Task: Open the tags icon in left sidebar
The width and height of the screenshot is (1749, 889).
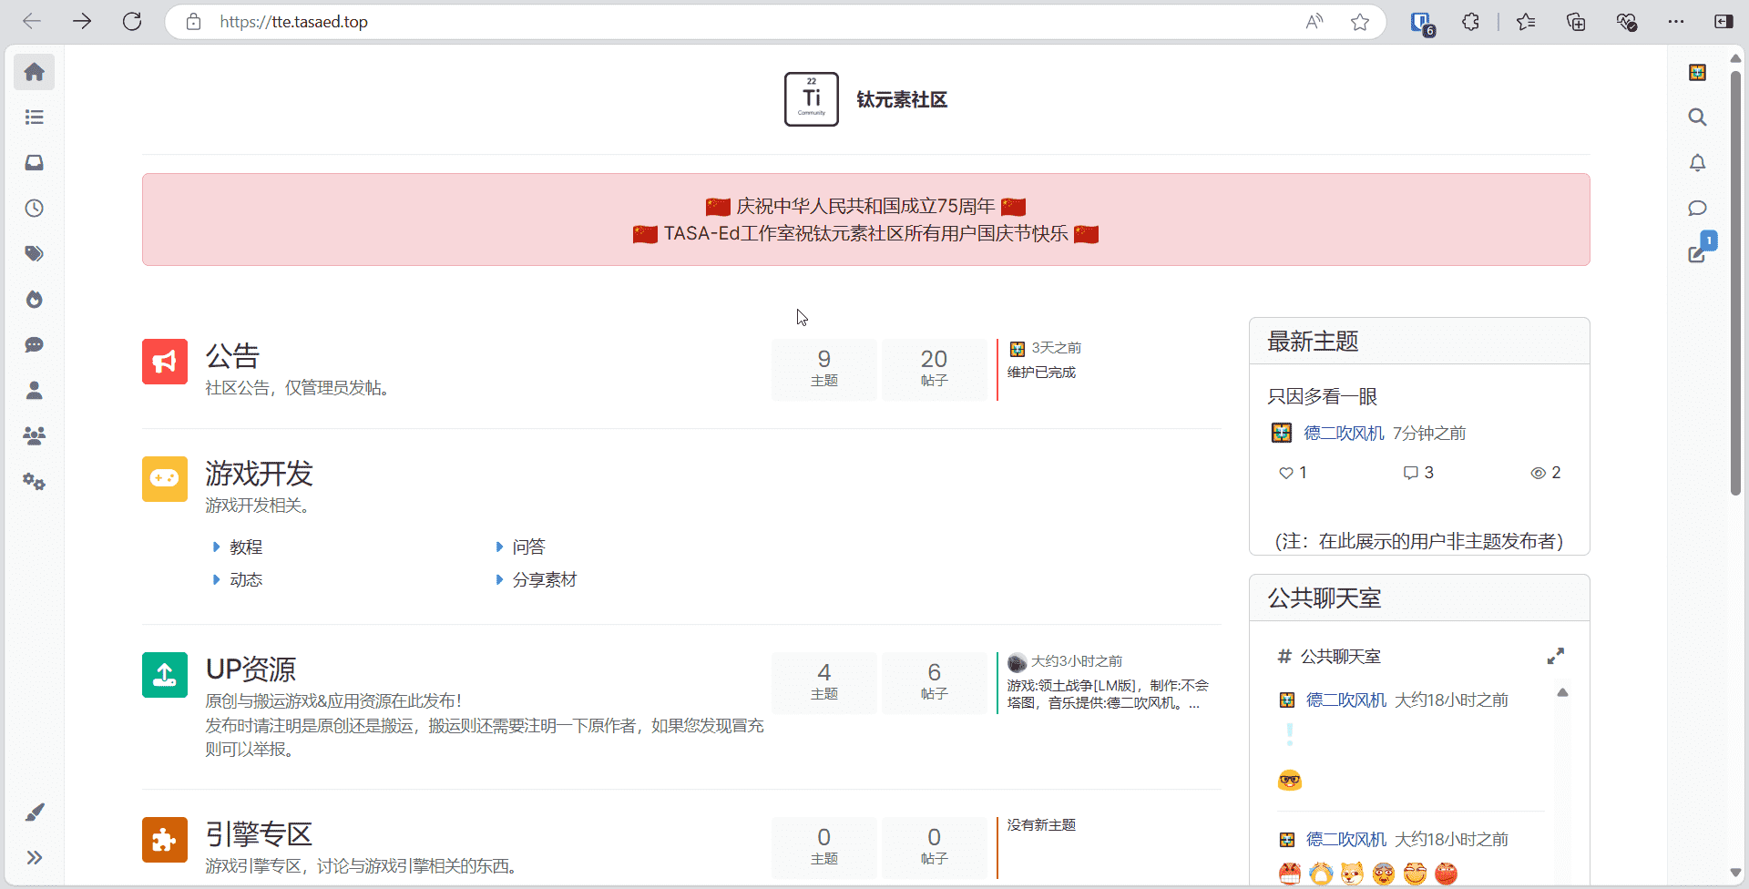Action: click(x=35, y=254)
